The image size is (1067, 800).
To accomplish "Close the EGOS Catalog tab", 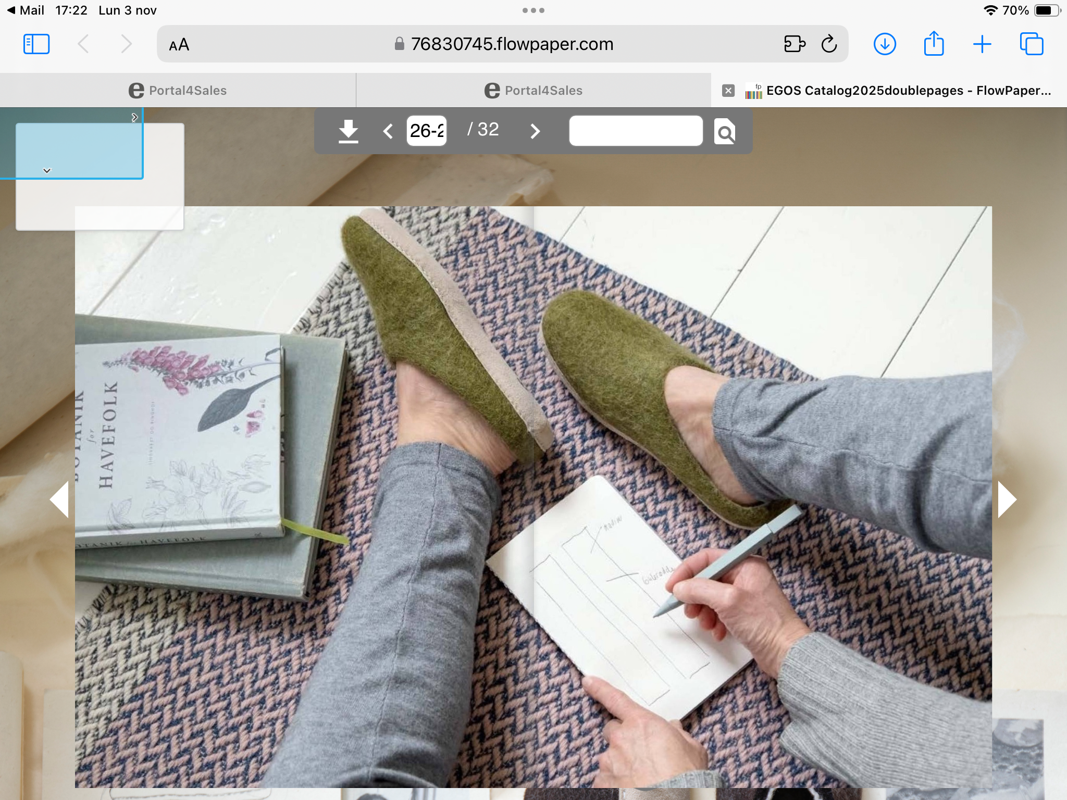I will (728, 91).
